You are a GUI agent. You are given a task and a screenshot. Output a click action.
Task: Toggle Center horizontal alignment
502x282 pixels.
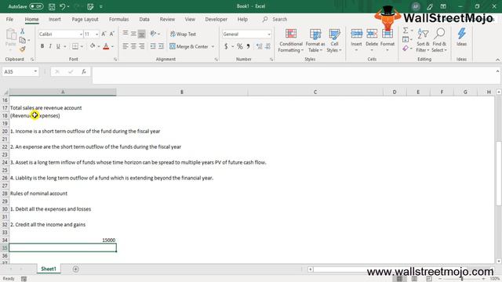pyautogui.click(x=133, y=46)
